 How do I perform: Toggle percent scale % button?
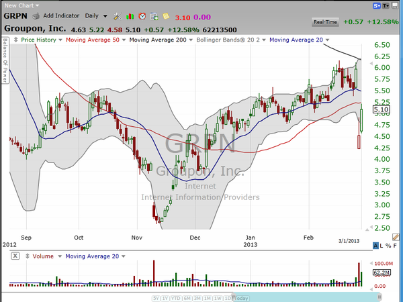[x=388, y=246]
